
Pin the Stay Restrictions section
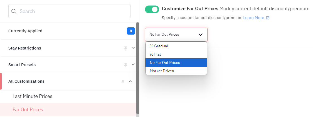point(125,48)
